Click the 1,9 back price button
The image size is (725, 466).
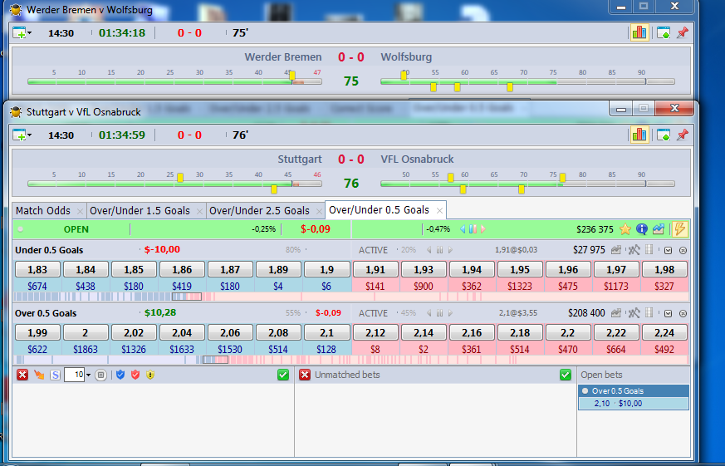coord(326,269)
